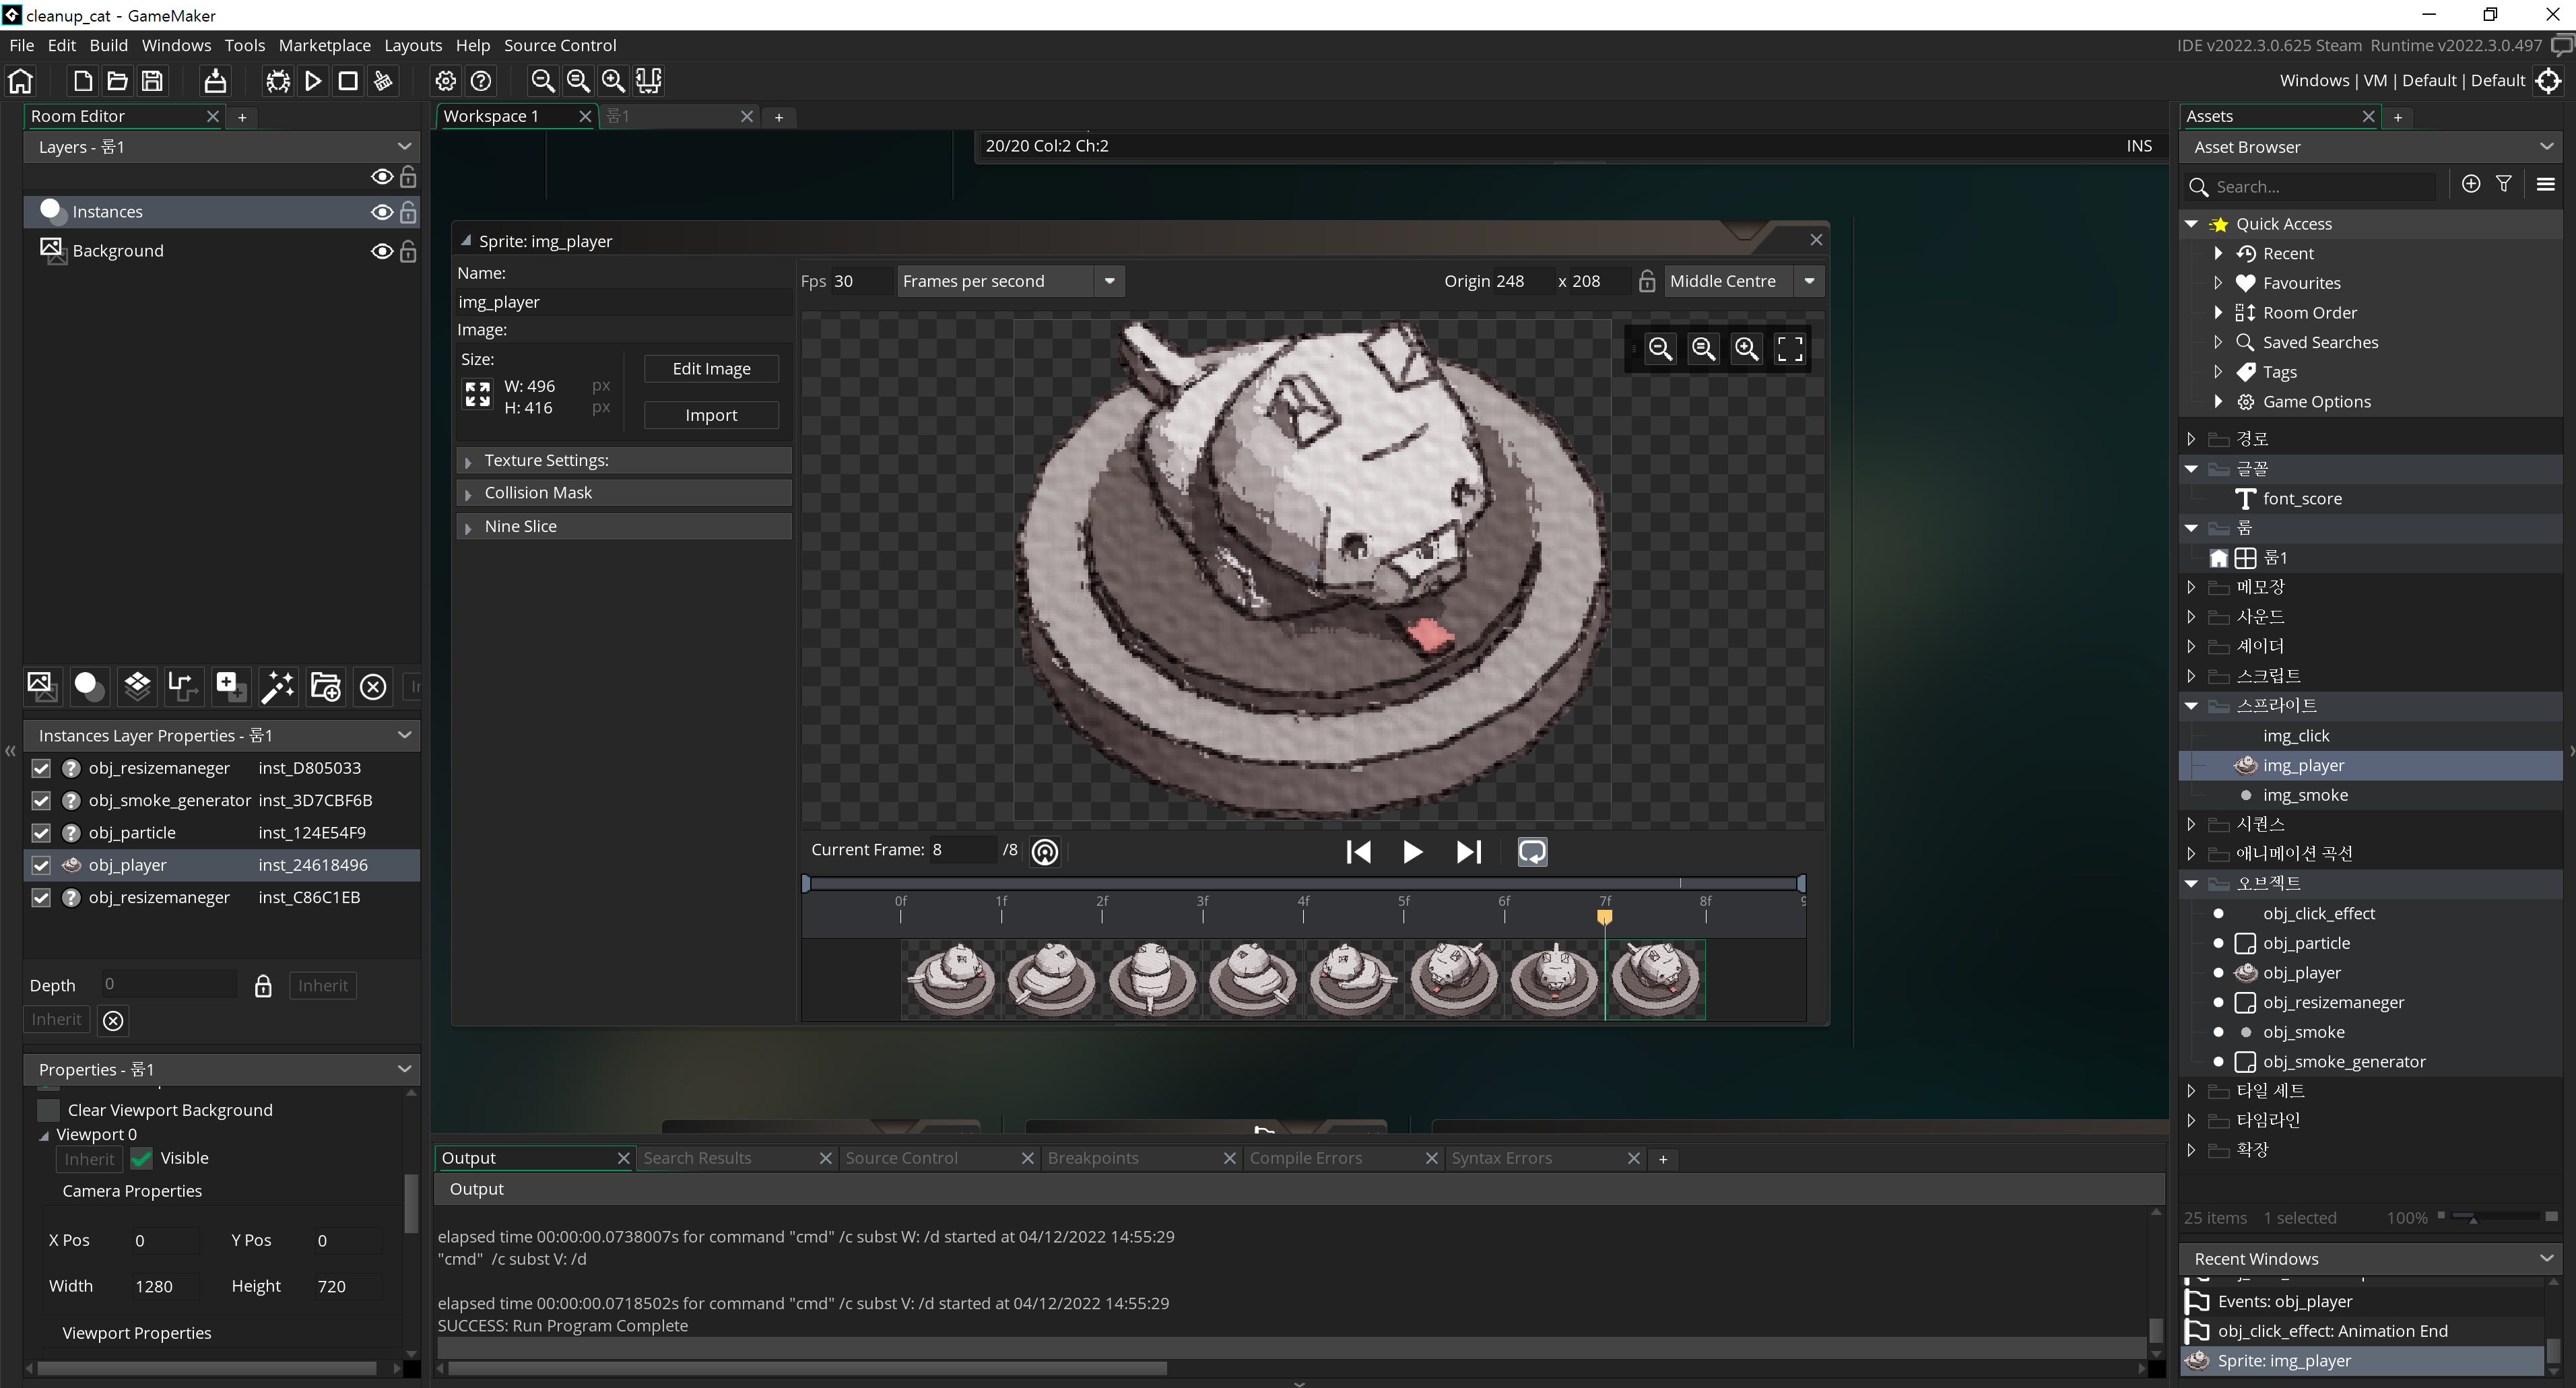Click the Output panel horizontal scrollbar
Image resolution: width=2576 pixels, height=1388 pixels.
[x=807, y=1368]
